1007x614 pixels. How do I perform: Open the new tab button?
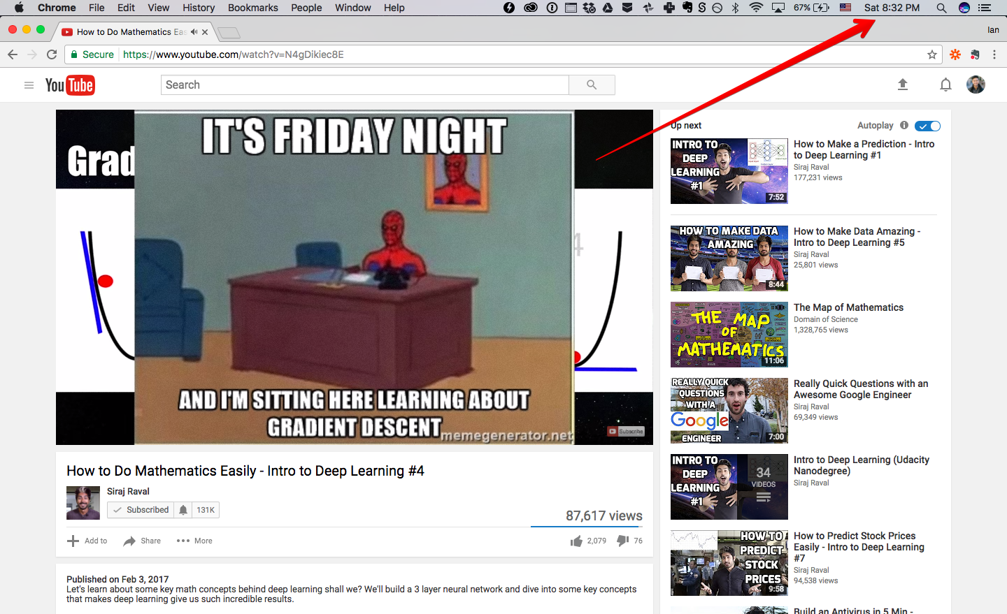[x=229, y=33]
